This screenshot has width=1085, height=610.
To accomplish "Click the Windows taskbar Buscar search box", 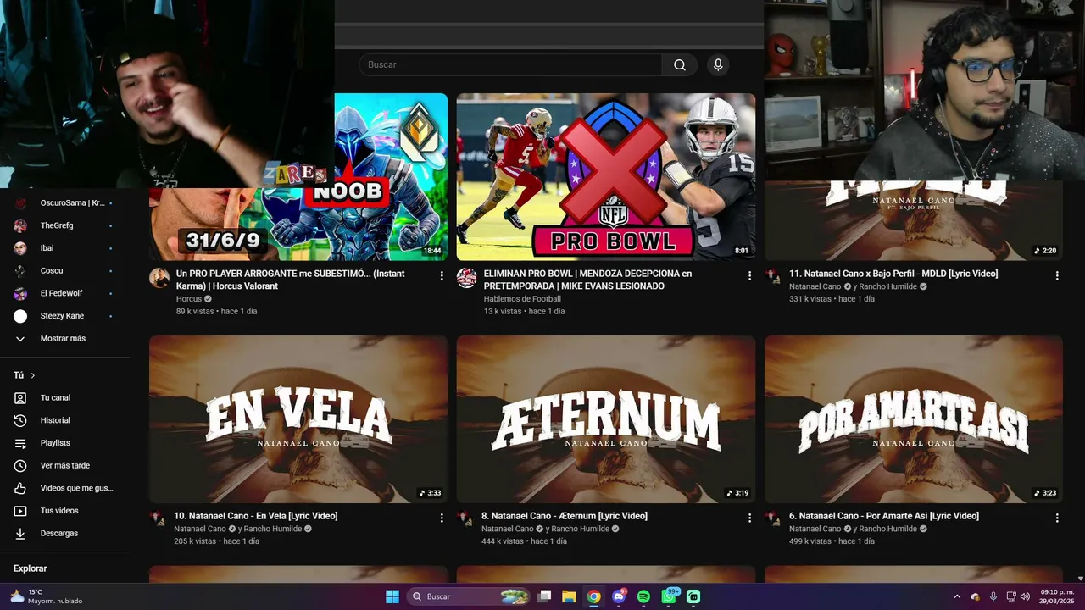I will click(469, 596).
